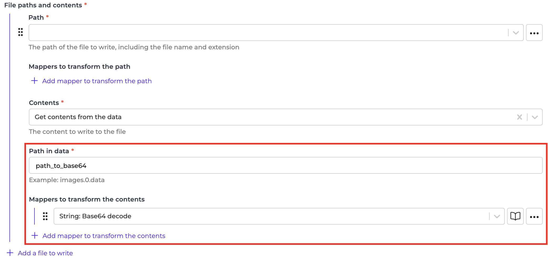The height and width of the screenshot is (264, 548).
Task: Expand the Path dropdown chevron
Action: [x=516, y=33]
